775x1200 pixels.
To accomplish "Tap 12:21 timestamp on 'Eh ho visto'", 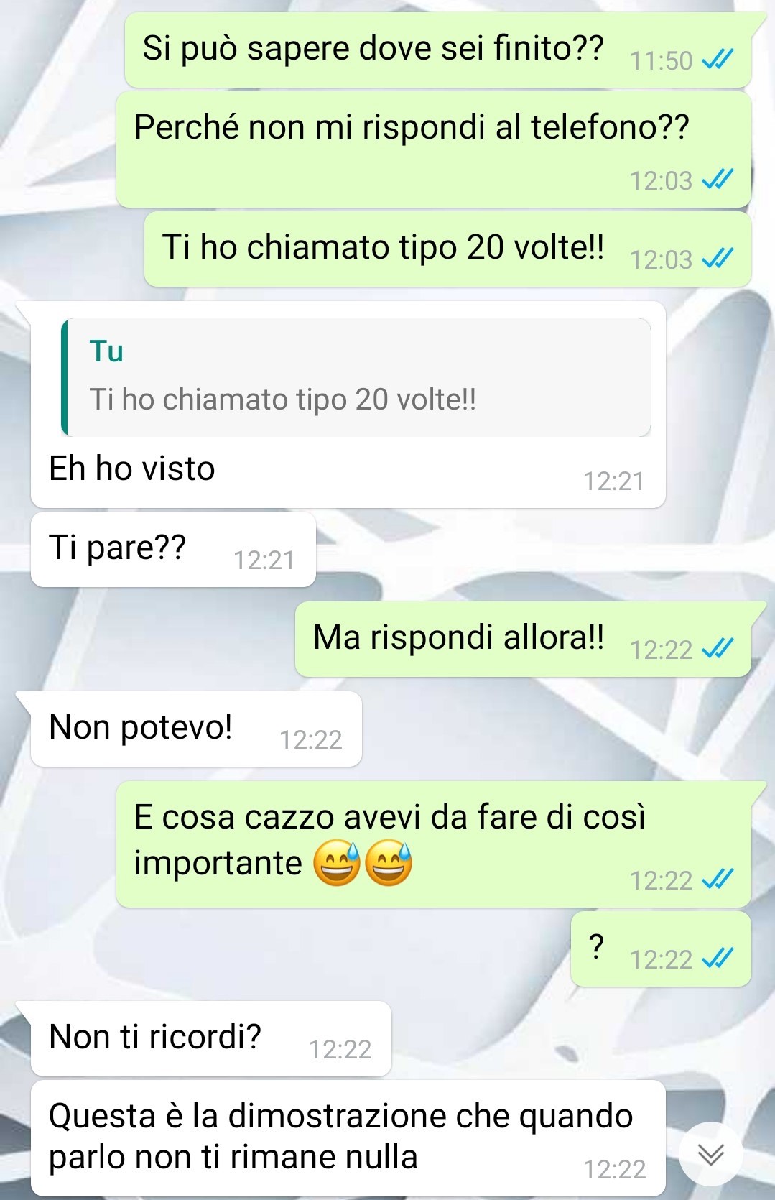I will 613,481.
